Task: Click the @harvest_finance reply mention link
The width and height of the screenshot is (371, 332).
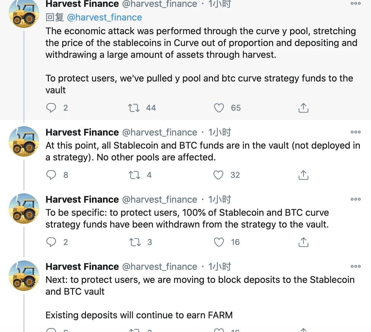Action: pos(104,17)
